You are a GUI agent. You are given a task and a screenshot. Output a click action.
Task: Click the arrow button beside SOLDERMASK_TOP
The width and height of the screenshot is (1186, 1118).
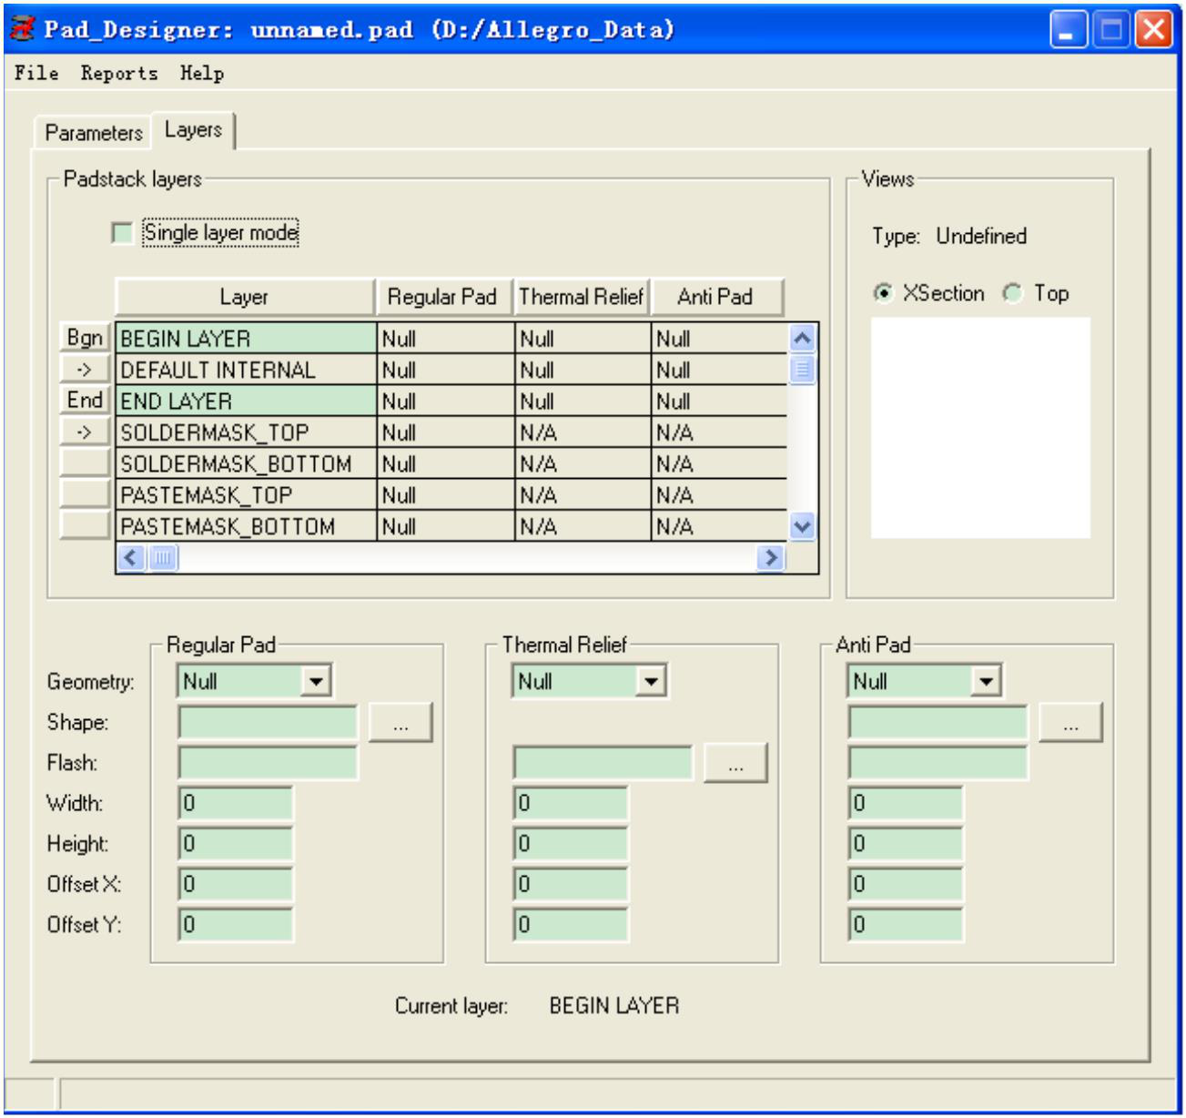85,432
